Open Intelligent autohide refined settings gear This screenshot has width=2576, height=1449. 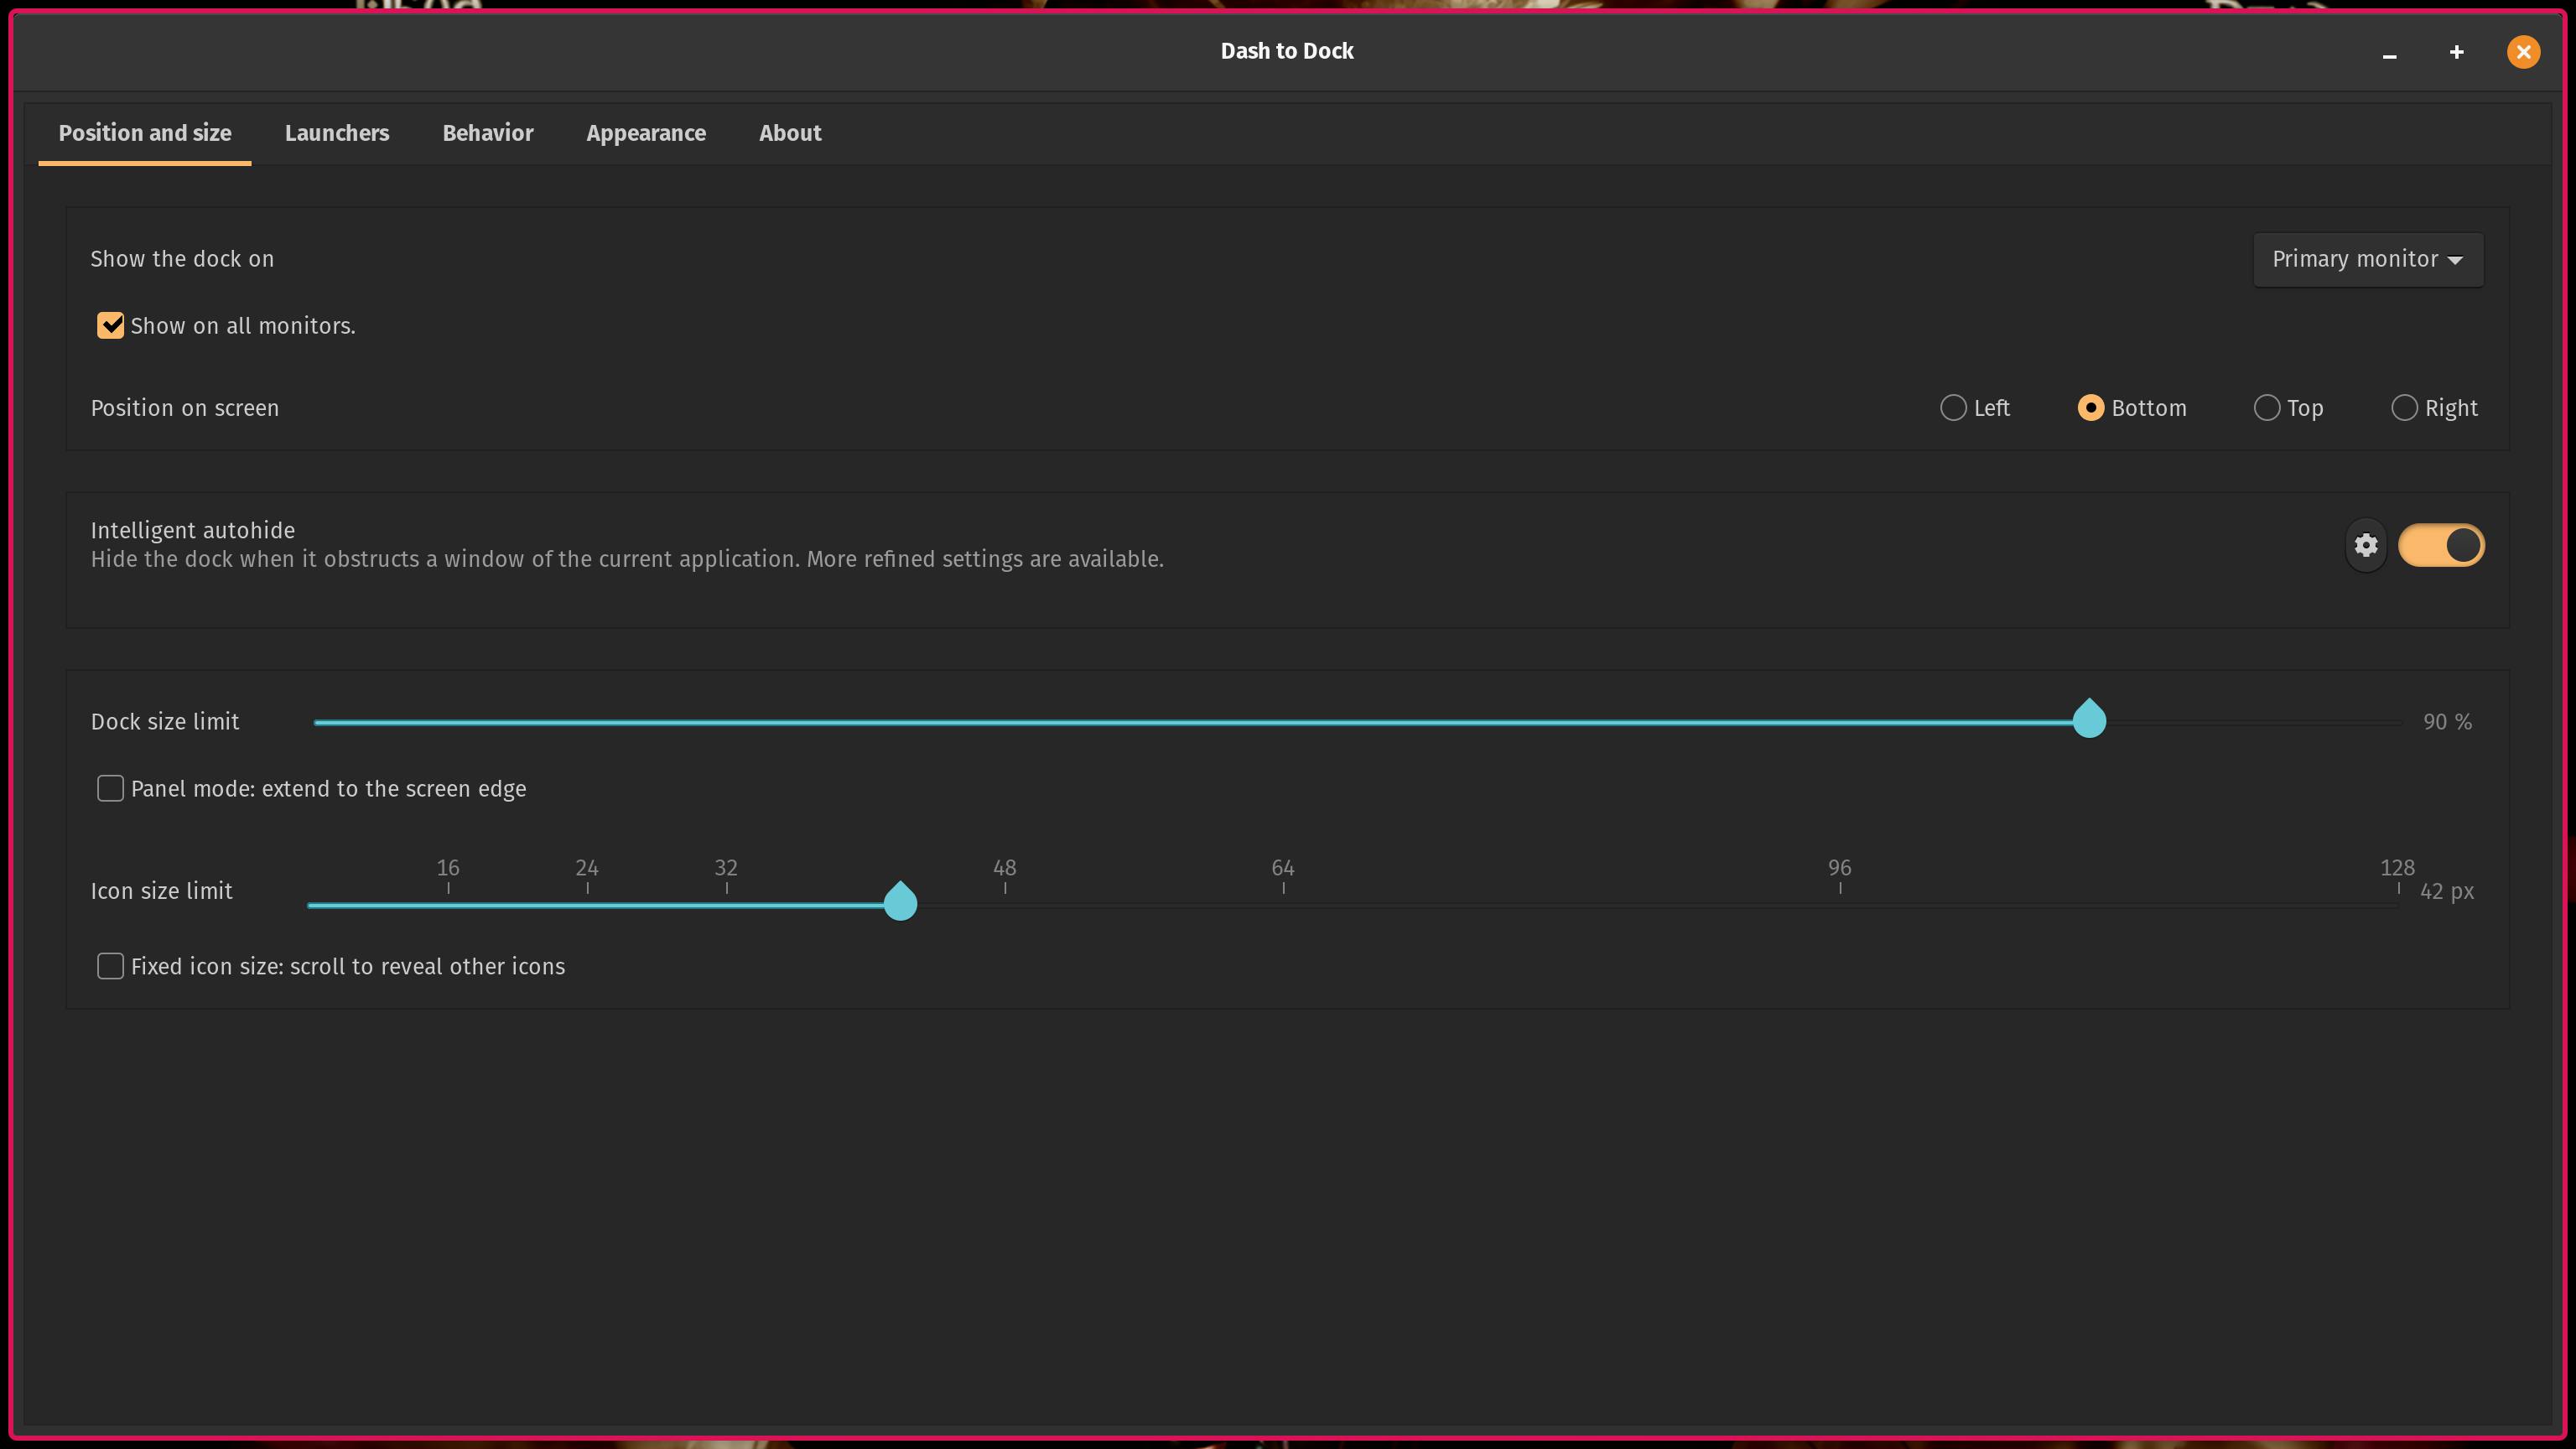pyautogui.click(x=2366, y=543)
